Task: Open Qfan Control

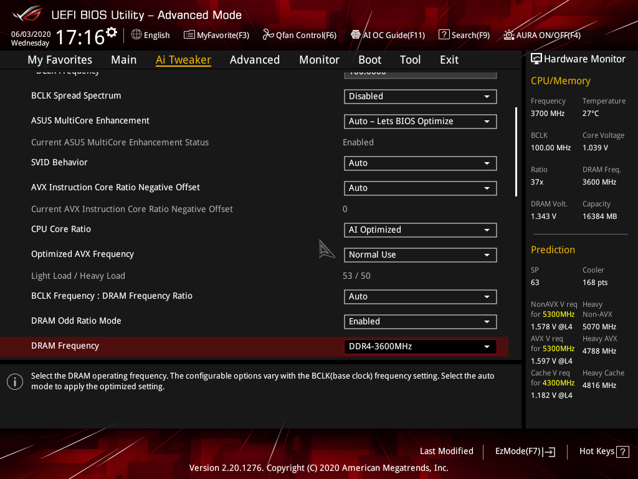Action: click(x=299, y=35)
